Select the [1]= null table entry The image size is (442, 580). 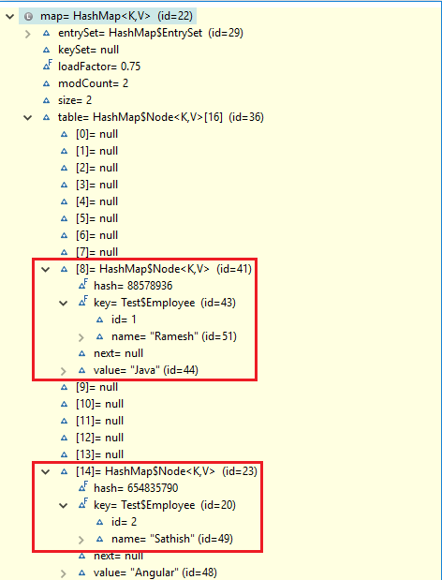[x=96, y=151]
